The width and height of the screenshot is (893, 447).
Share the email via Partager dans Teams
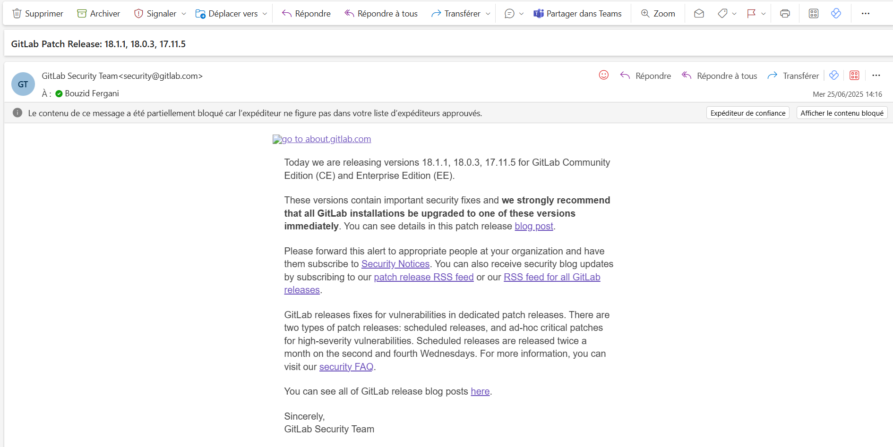click(577, 14)
